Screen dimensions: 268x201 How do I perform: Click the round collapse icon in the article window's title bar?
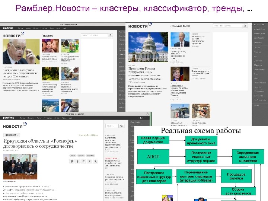(147, 114)
